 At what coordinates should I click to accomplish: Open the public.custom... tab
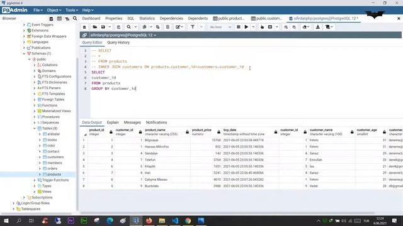266,18
